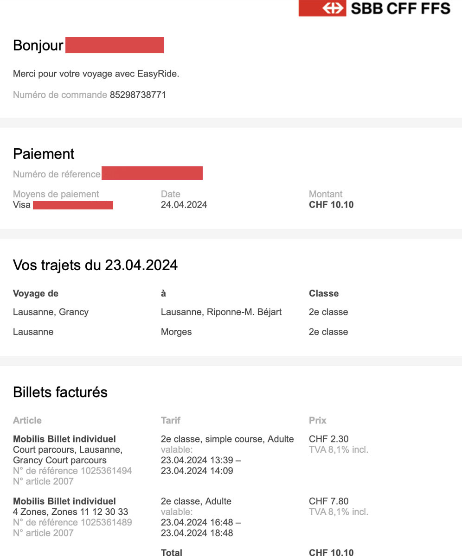This screenshot has height=556, width=462.
Task: Click the Paiement section heading
Action: (44, 154)
